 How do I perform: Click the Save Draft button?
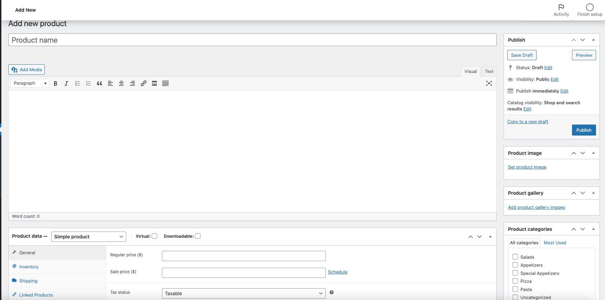click(x=522, y=55)
